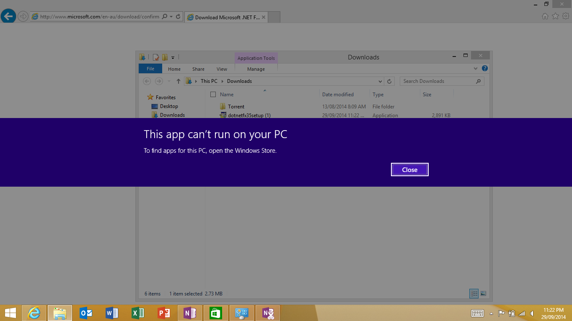Viewport: 572px width, 321px height.
Task: Go forward in Internet Explorer
Action: click(x=23, y=17)
